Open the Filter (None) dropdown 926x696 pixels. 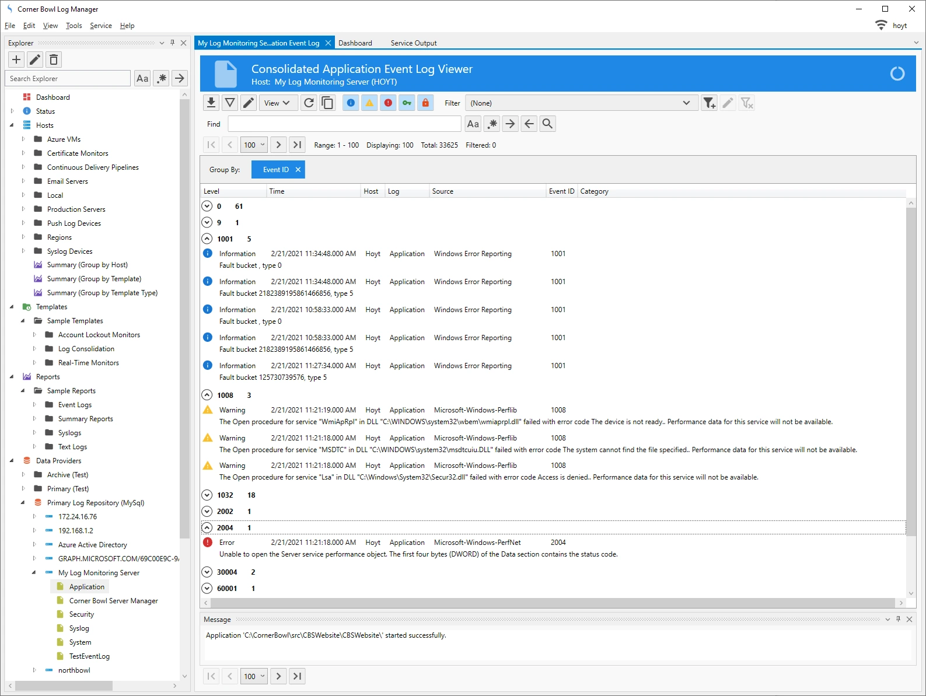tap(581, 103)
